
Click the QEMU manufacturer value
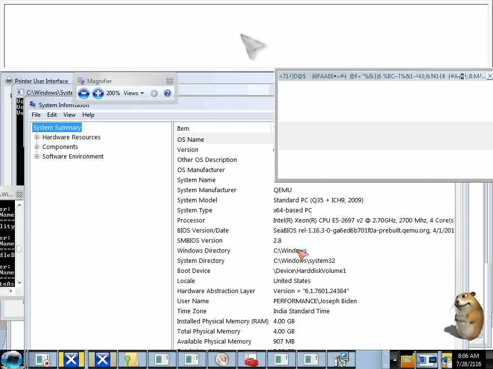click(283, 190)
